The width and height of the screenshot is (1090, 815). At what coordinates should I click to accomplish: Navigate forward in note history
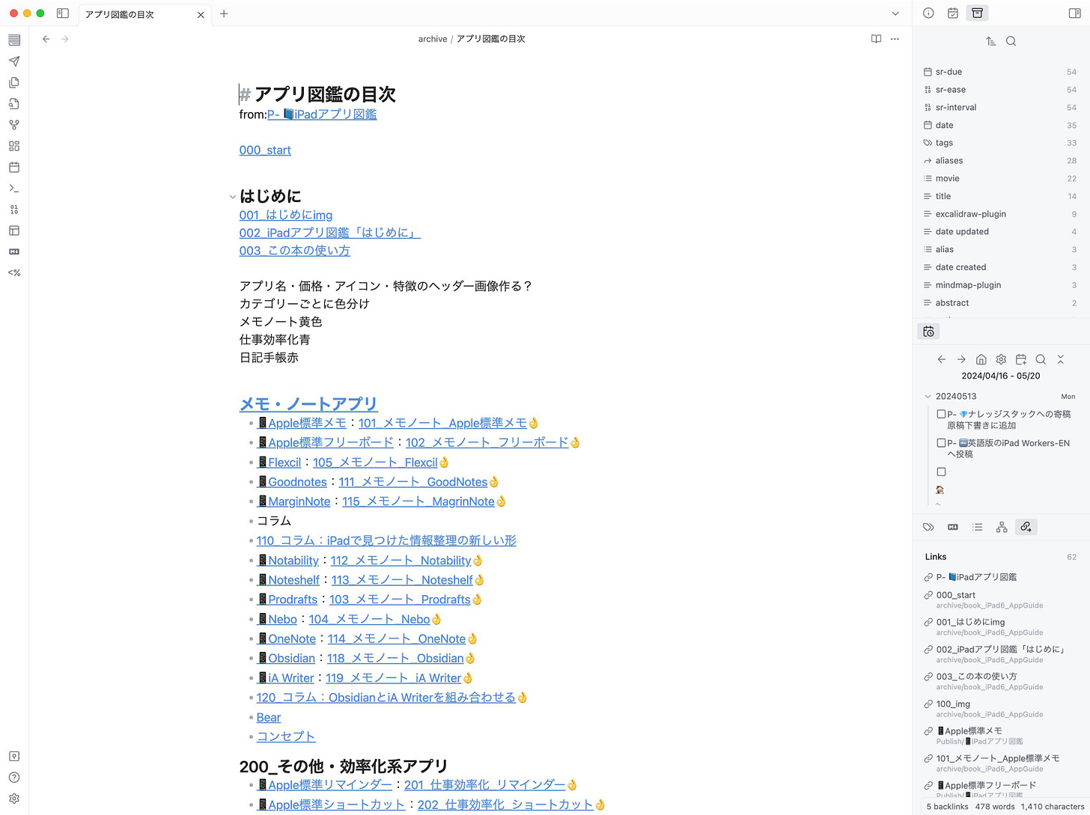[x=65, y=39]
